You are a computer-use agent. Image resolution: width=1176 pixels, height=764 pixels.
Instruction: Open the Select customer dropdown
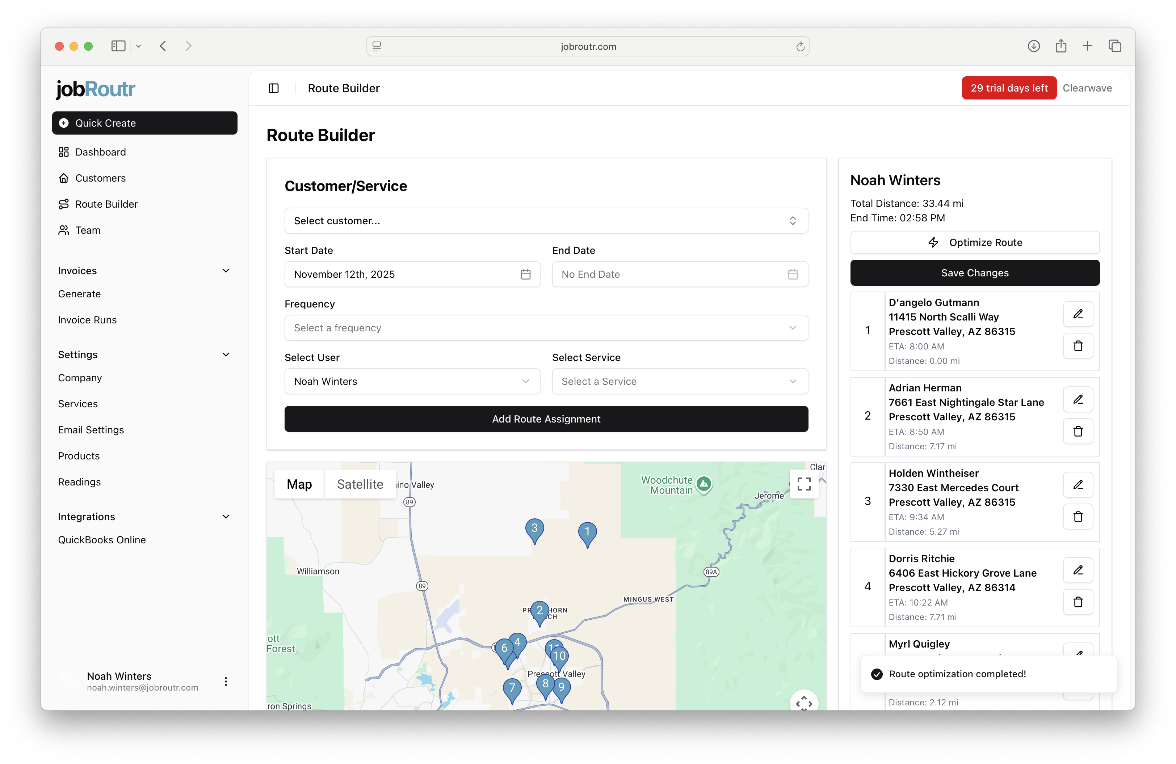point(546,221)
